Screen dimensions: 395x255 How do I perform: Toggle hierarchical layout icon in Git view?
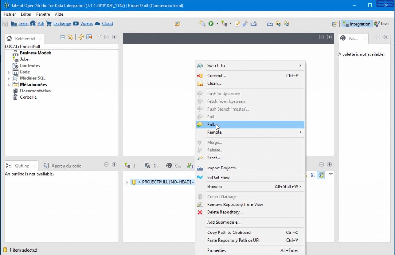click(312, 175)
